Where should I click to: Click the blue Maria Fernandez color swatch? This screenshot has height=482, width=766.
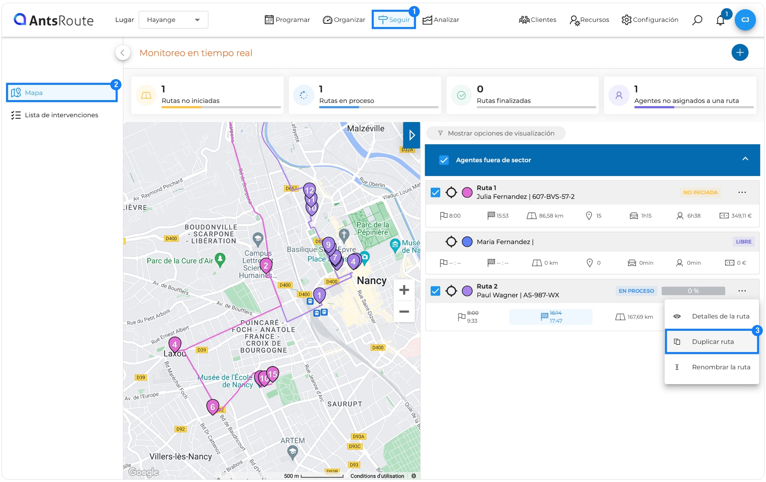(x=467, y=242)
